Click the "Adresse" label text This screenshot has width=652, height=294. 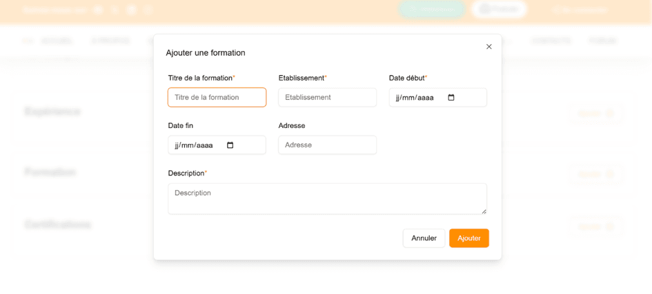[x=292, y=126]
